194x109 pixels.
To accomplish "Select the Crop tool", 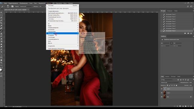I will tap(1, 23).
